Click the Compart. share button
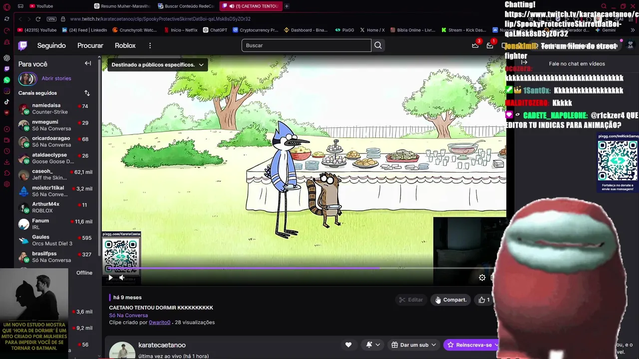Image resolution: width=639 pixels, height=359 pixels. (x=451, y=300)
